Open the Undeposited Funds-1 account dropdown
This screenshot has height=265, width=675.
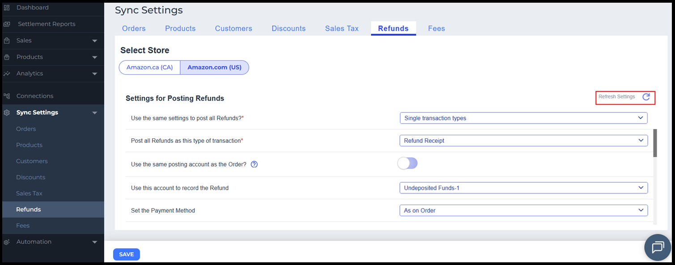coord(523,188)
